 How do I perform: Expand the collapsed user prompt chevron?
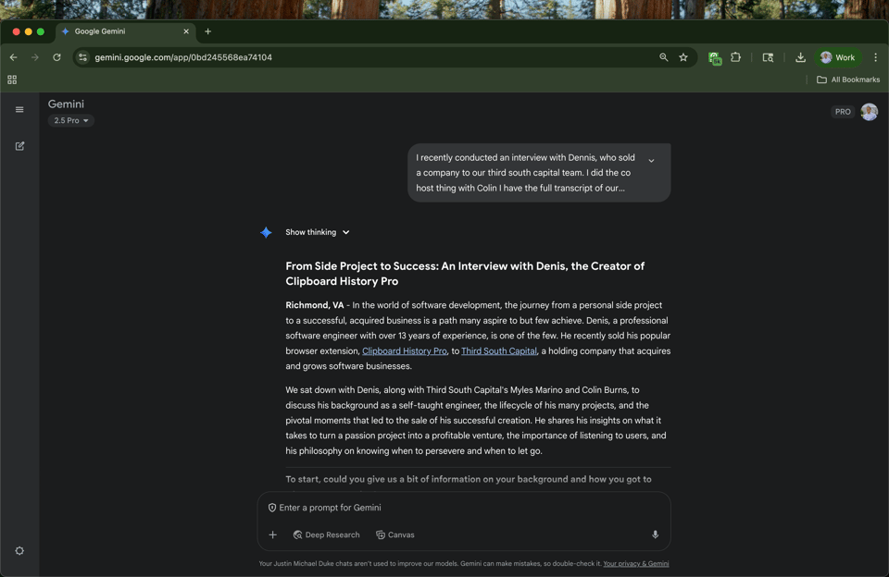click(x=651, y=161)
